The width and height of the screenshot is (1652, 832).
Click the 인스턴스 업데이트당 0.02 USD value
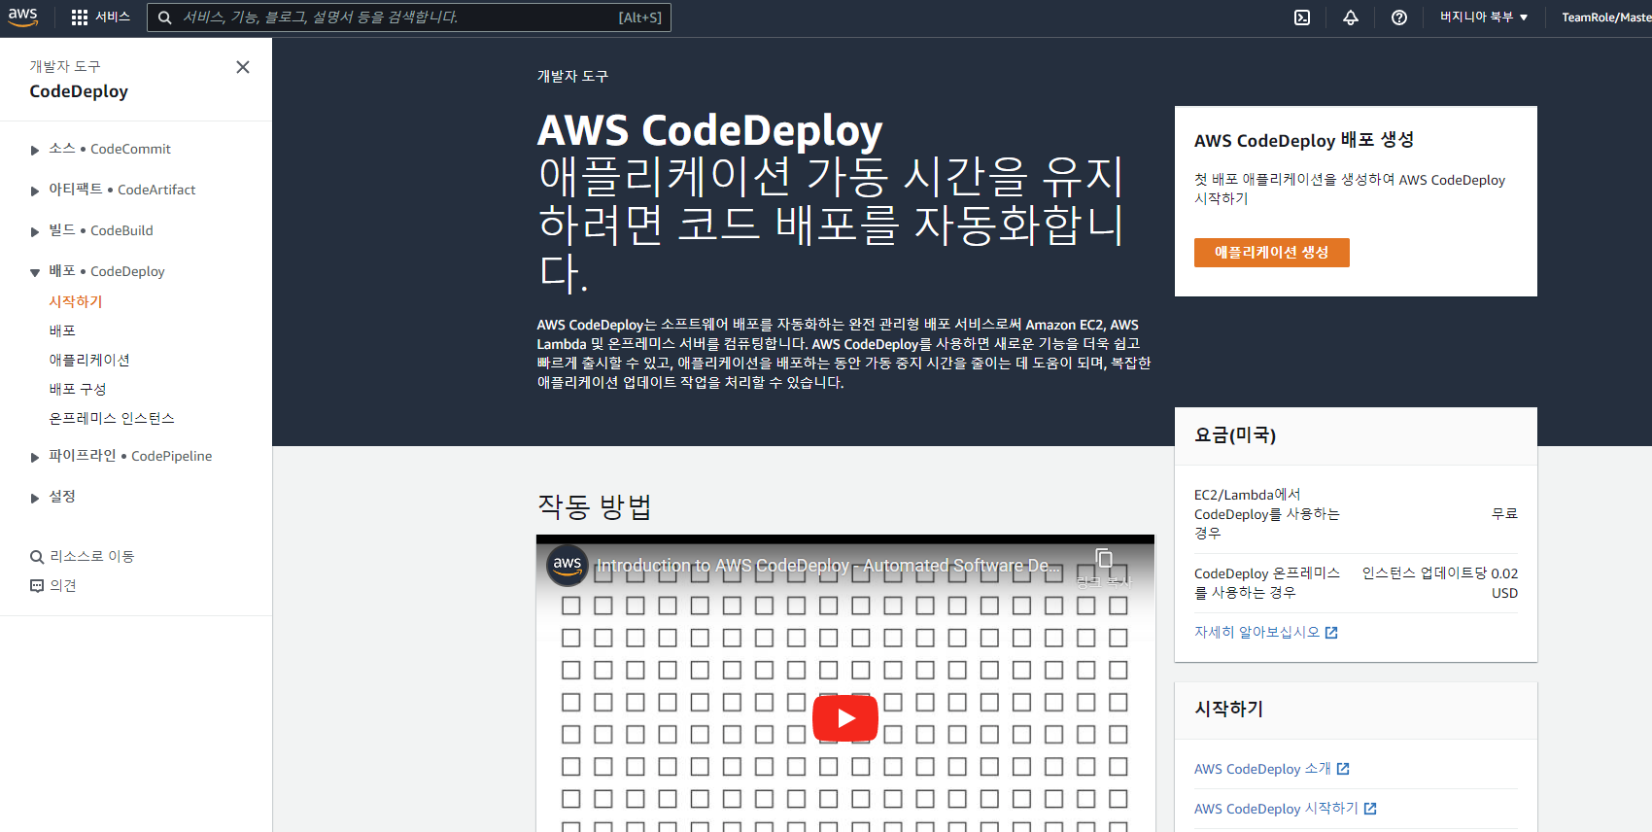[x=1439, y=583]
